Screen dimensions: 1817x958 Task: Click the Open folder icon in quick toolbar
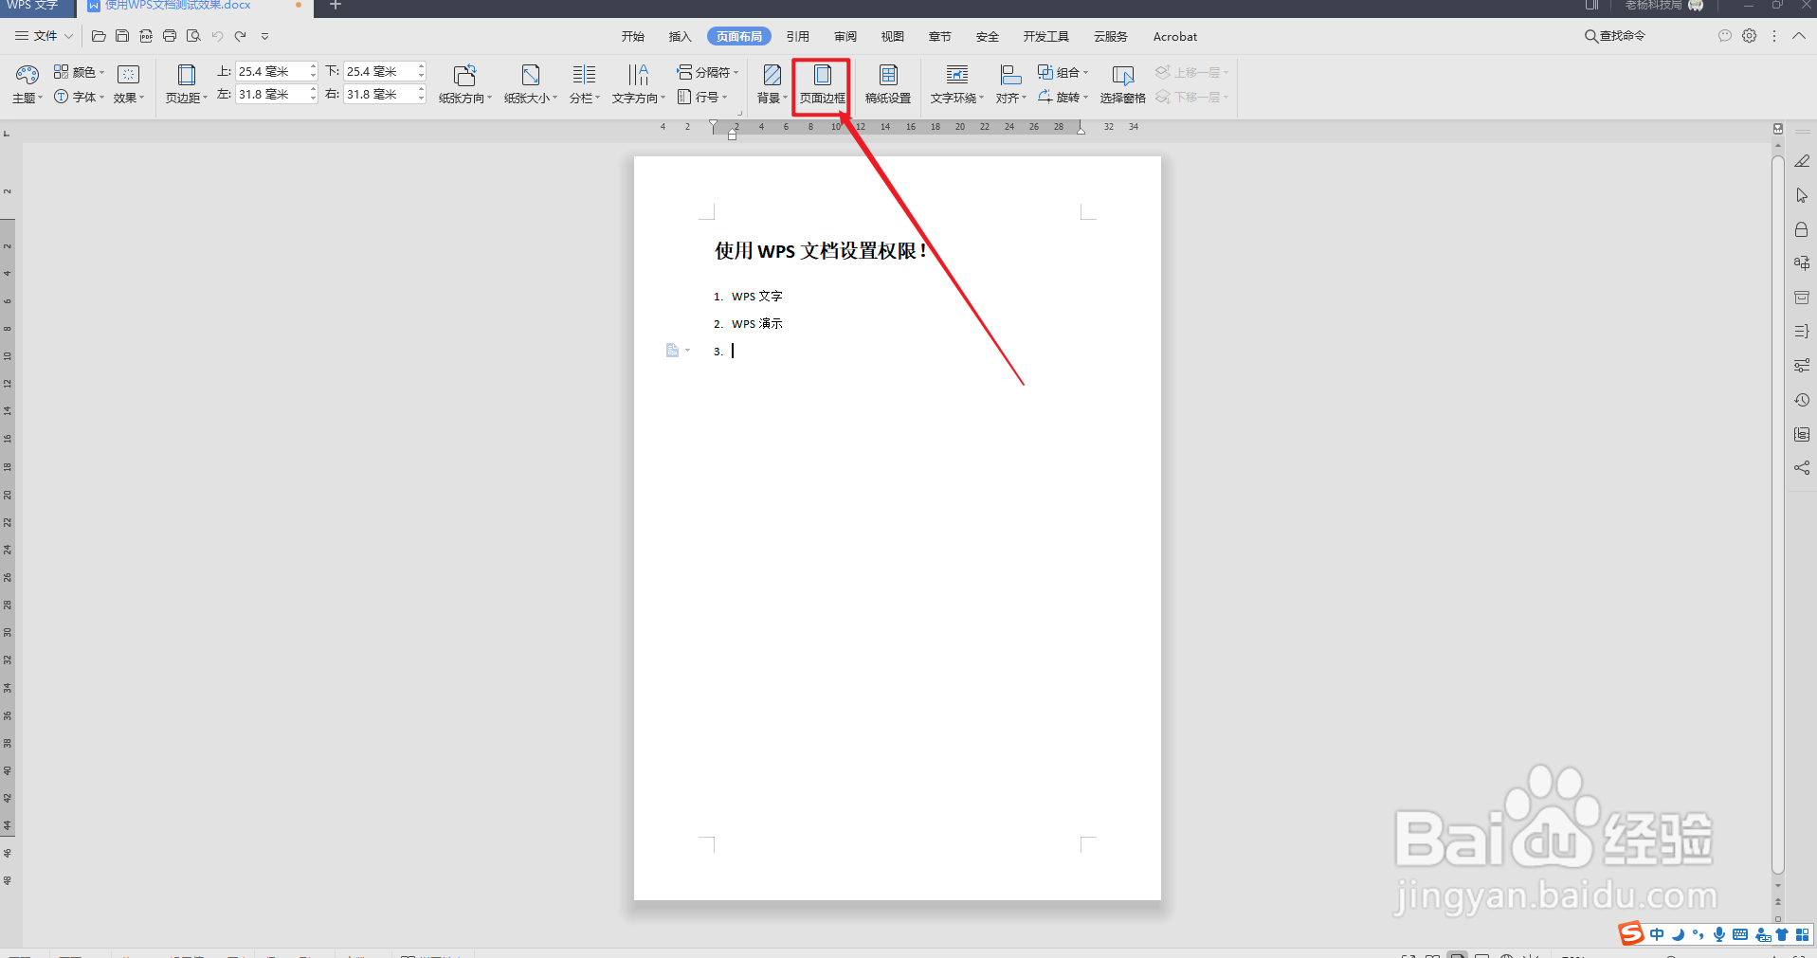click(99, 36)
